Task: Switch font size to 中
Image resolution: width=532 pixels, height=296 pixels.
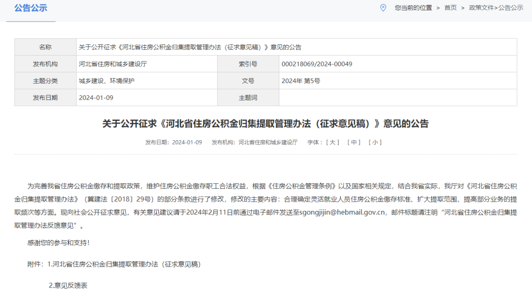Action: pos(353,143)
